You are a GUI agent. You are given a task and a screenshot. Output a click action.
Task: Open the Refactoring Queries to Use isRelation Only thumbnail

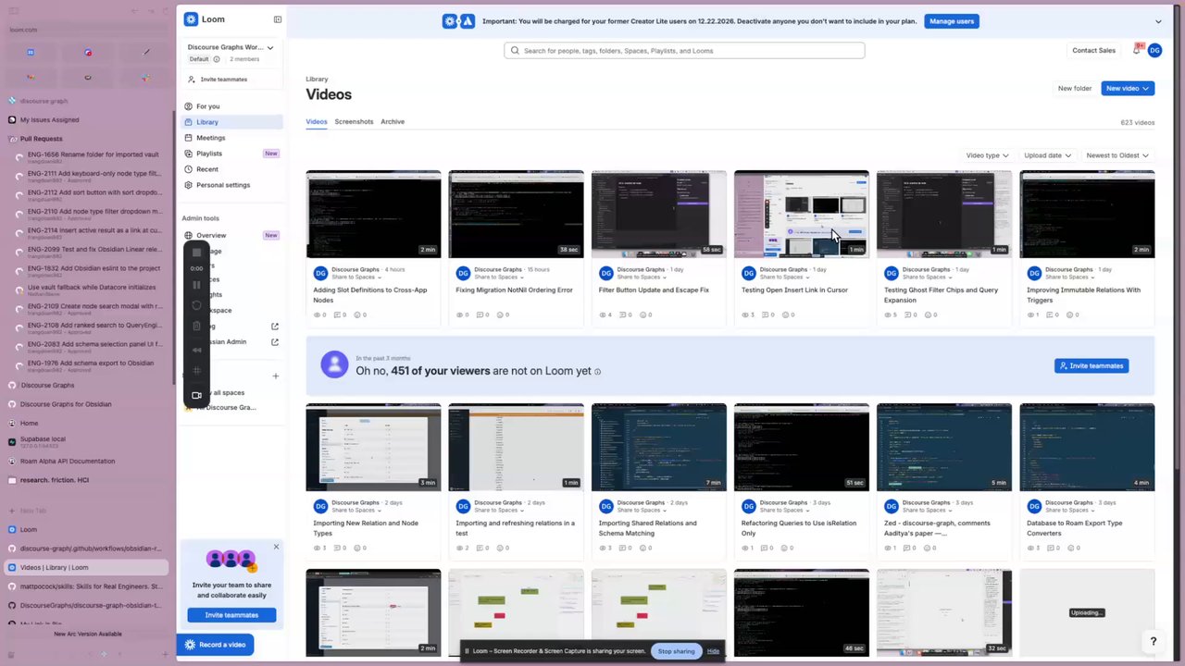[x=802, y=447]
